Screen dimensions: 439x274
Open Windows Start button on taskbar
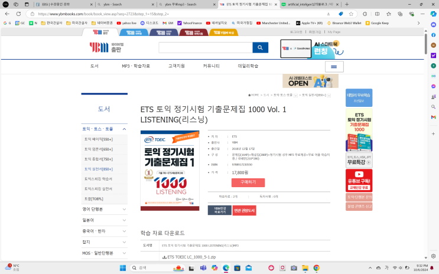point(123,268)
